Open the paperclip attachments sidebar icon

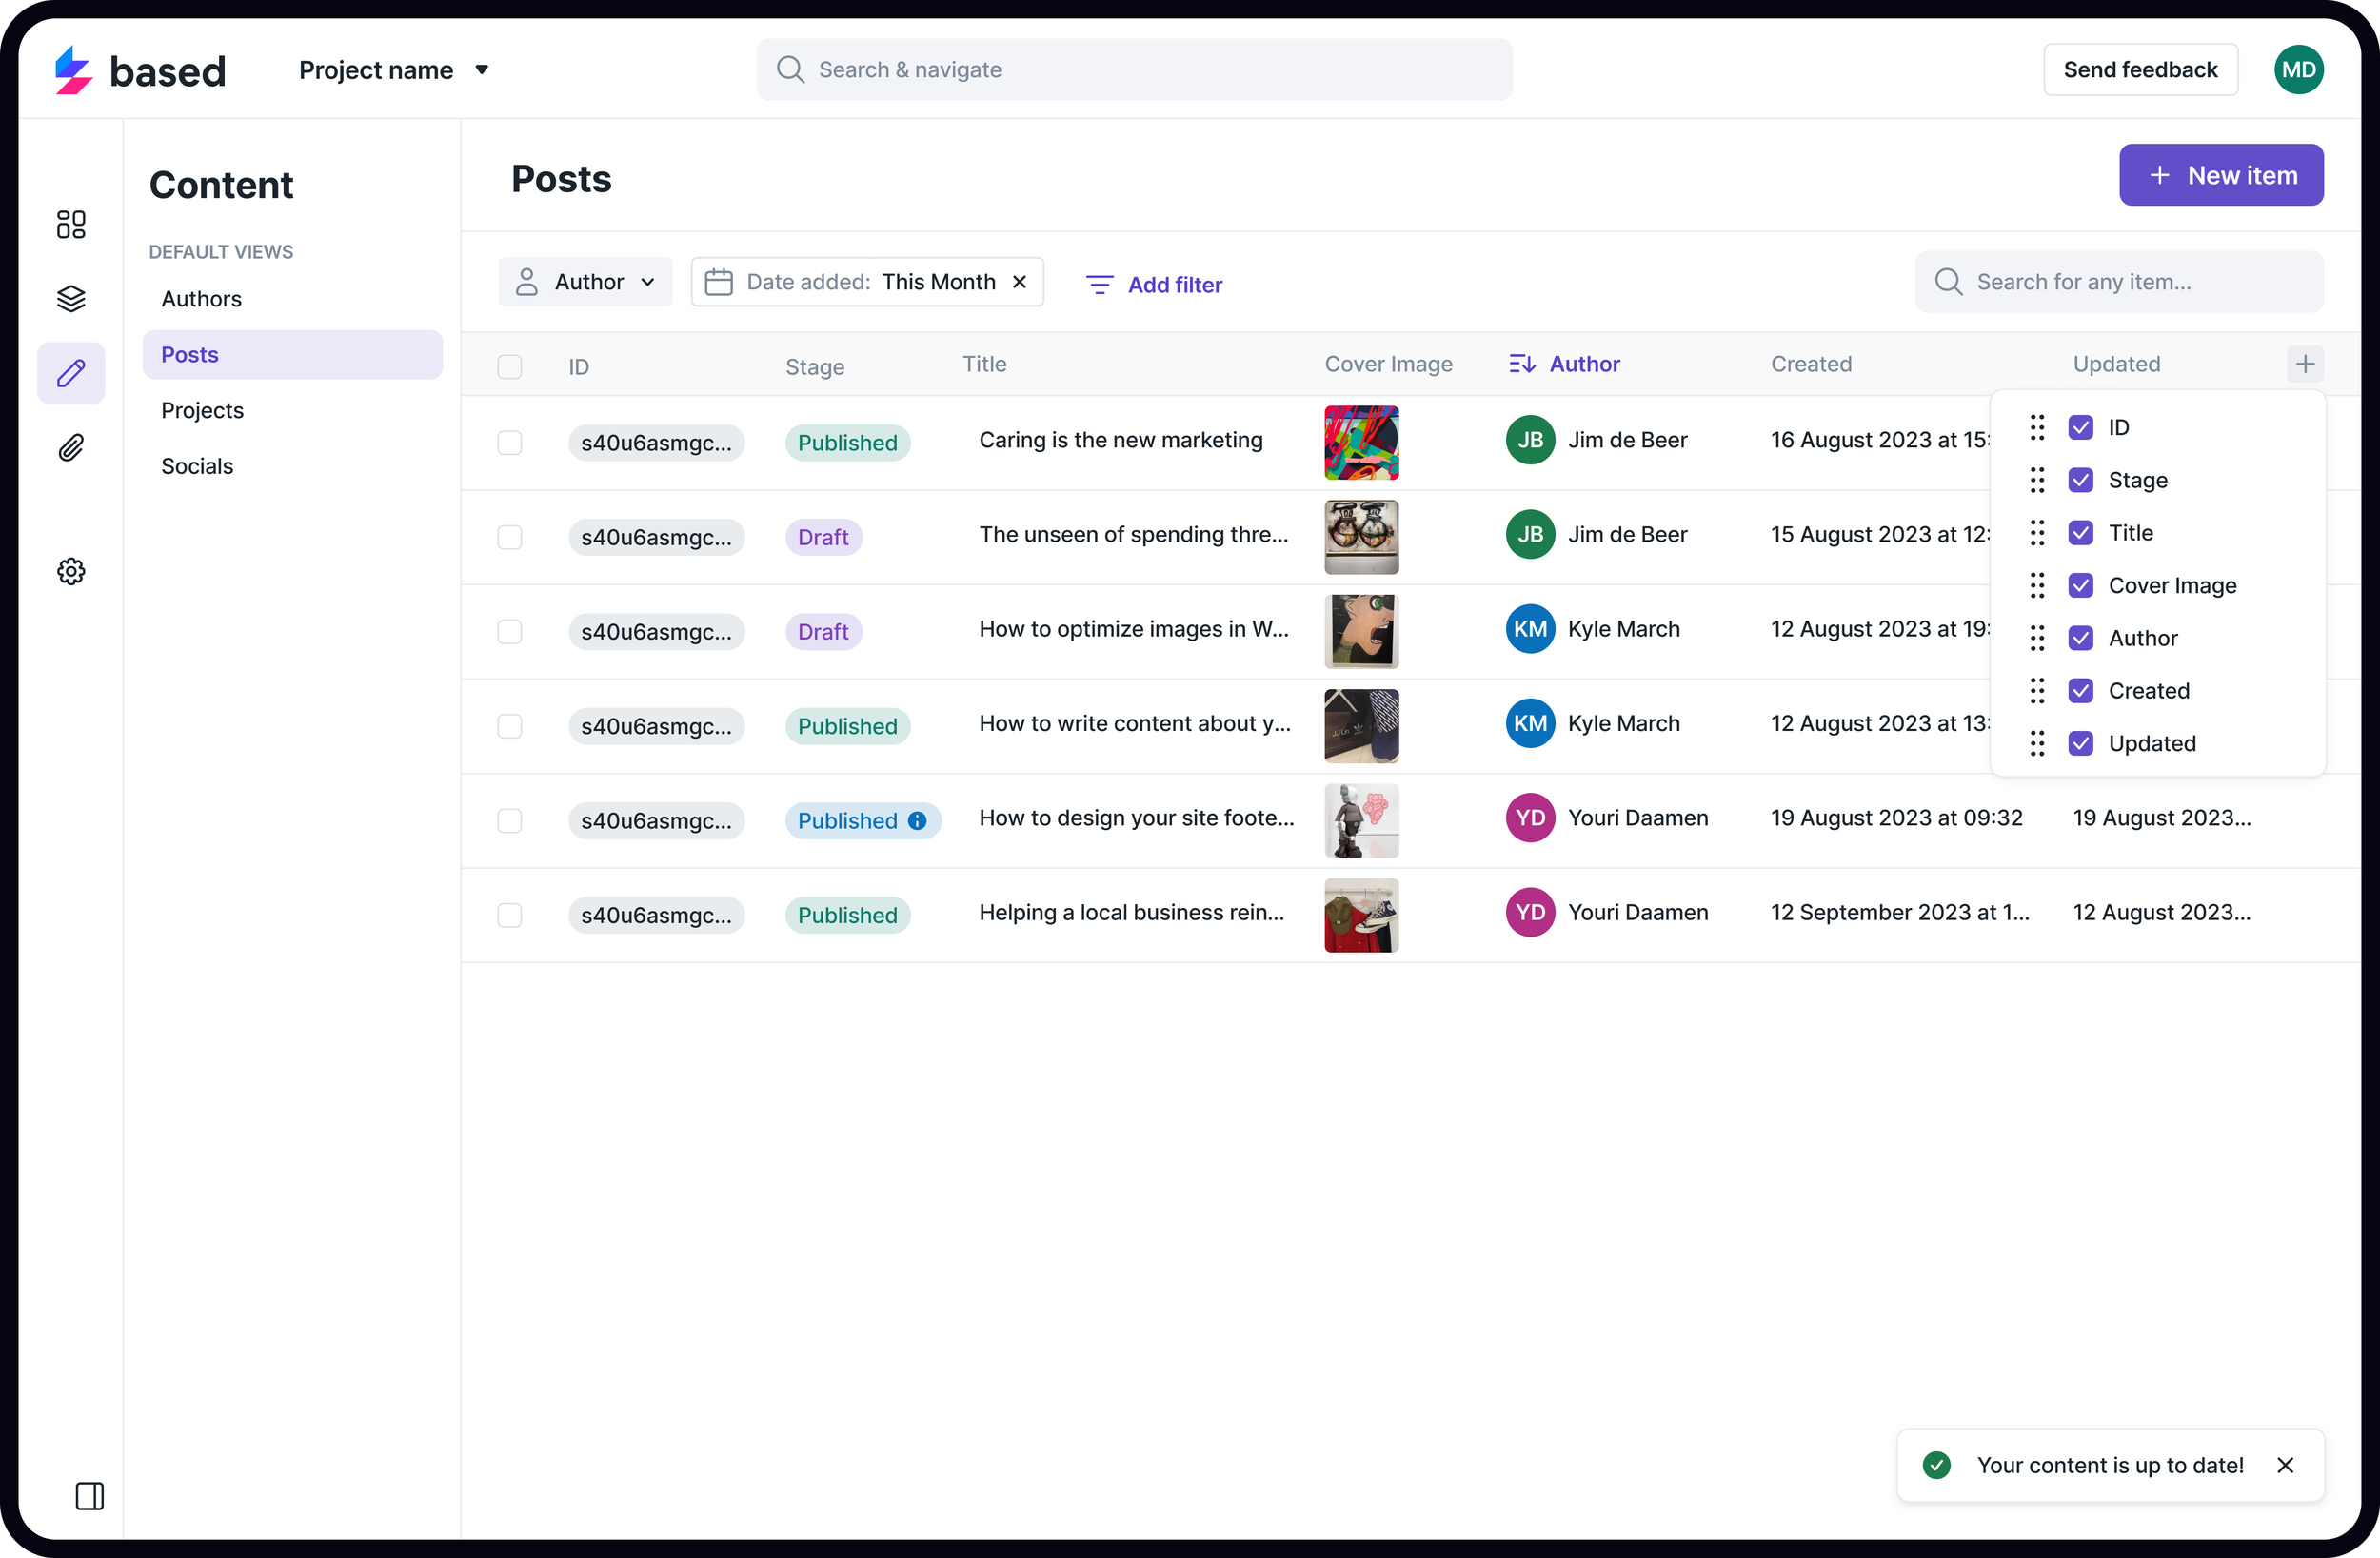coord(71,447)
